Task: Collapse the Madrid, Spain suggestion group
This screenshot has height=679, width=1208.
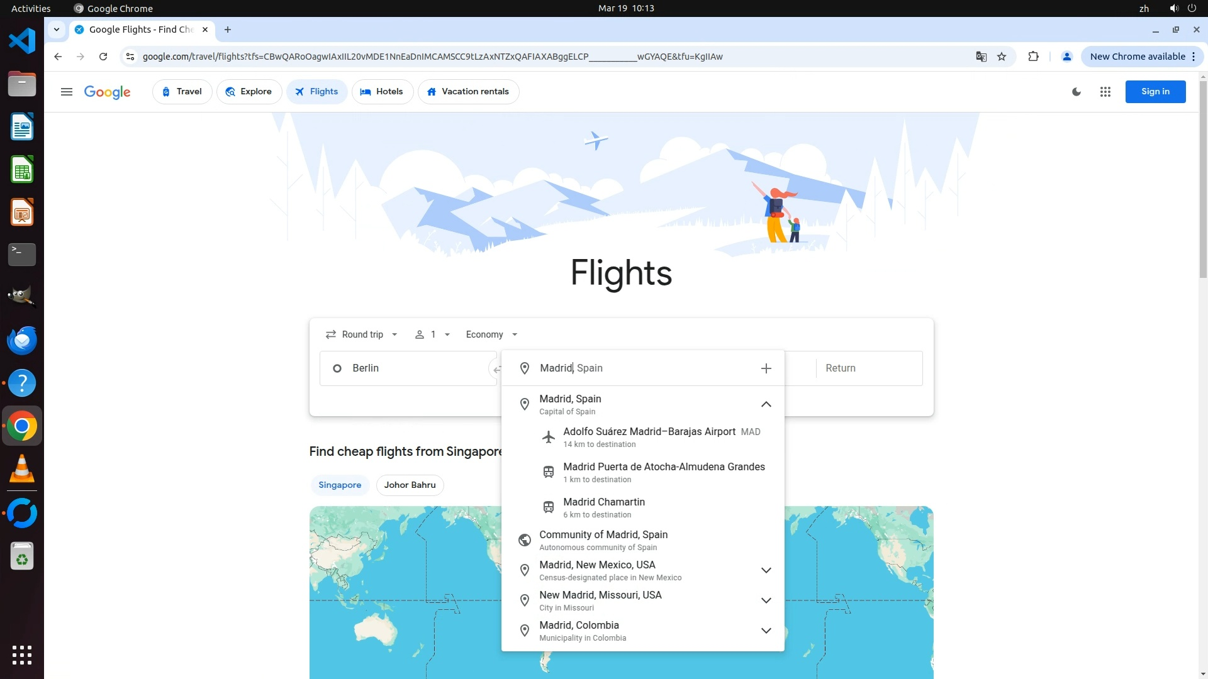Action: point(766,404)
